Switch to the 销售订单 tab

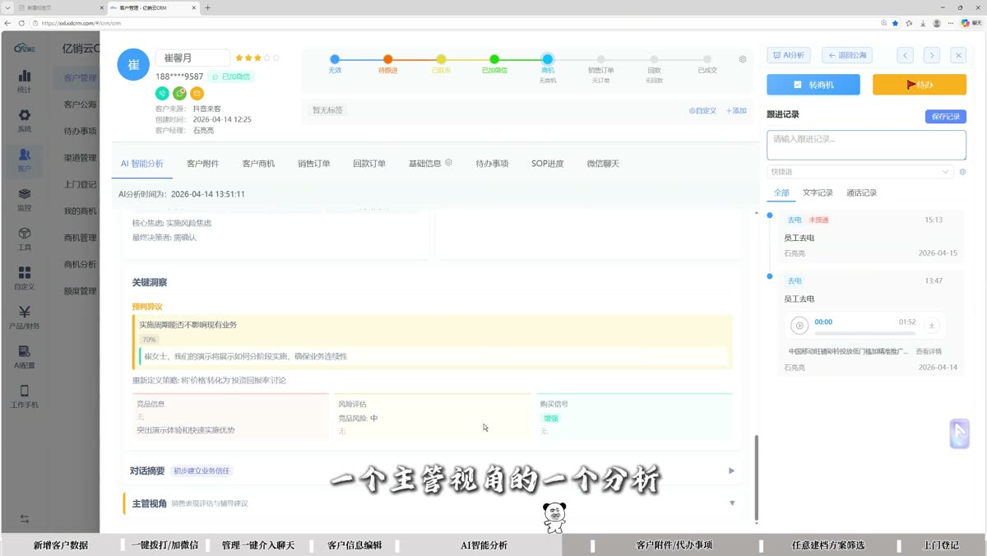click(x=314, y=164)
